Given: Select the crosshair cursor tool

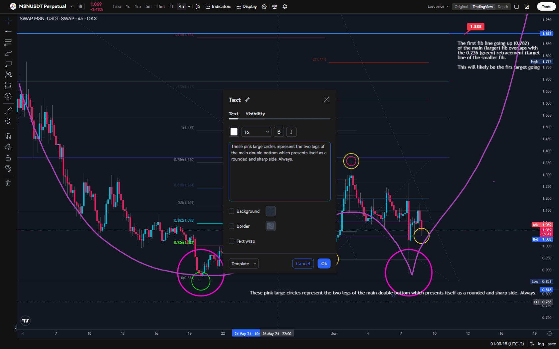Looking at the screenshot, I should click(x=8, y=21).
